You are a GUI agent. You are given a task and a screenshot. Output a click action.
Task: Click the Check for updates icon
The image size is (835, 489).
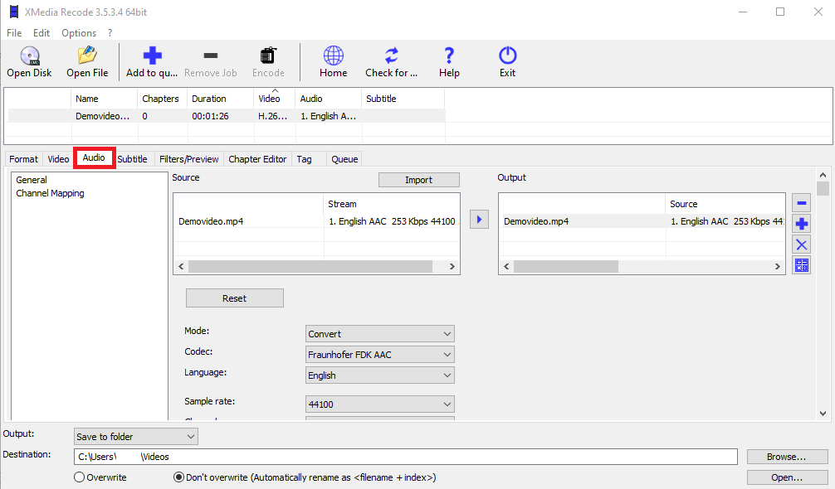391,56
